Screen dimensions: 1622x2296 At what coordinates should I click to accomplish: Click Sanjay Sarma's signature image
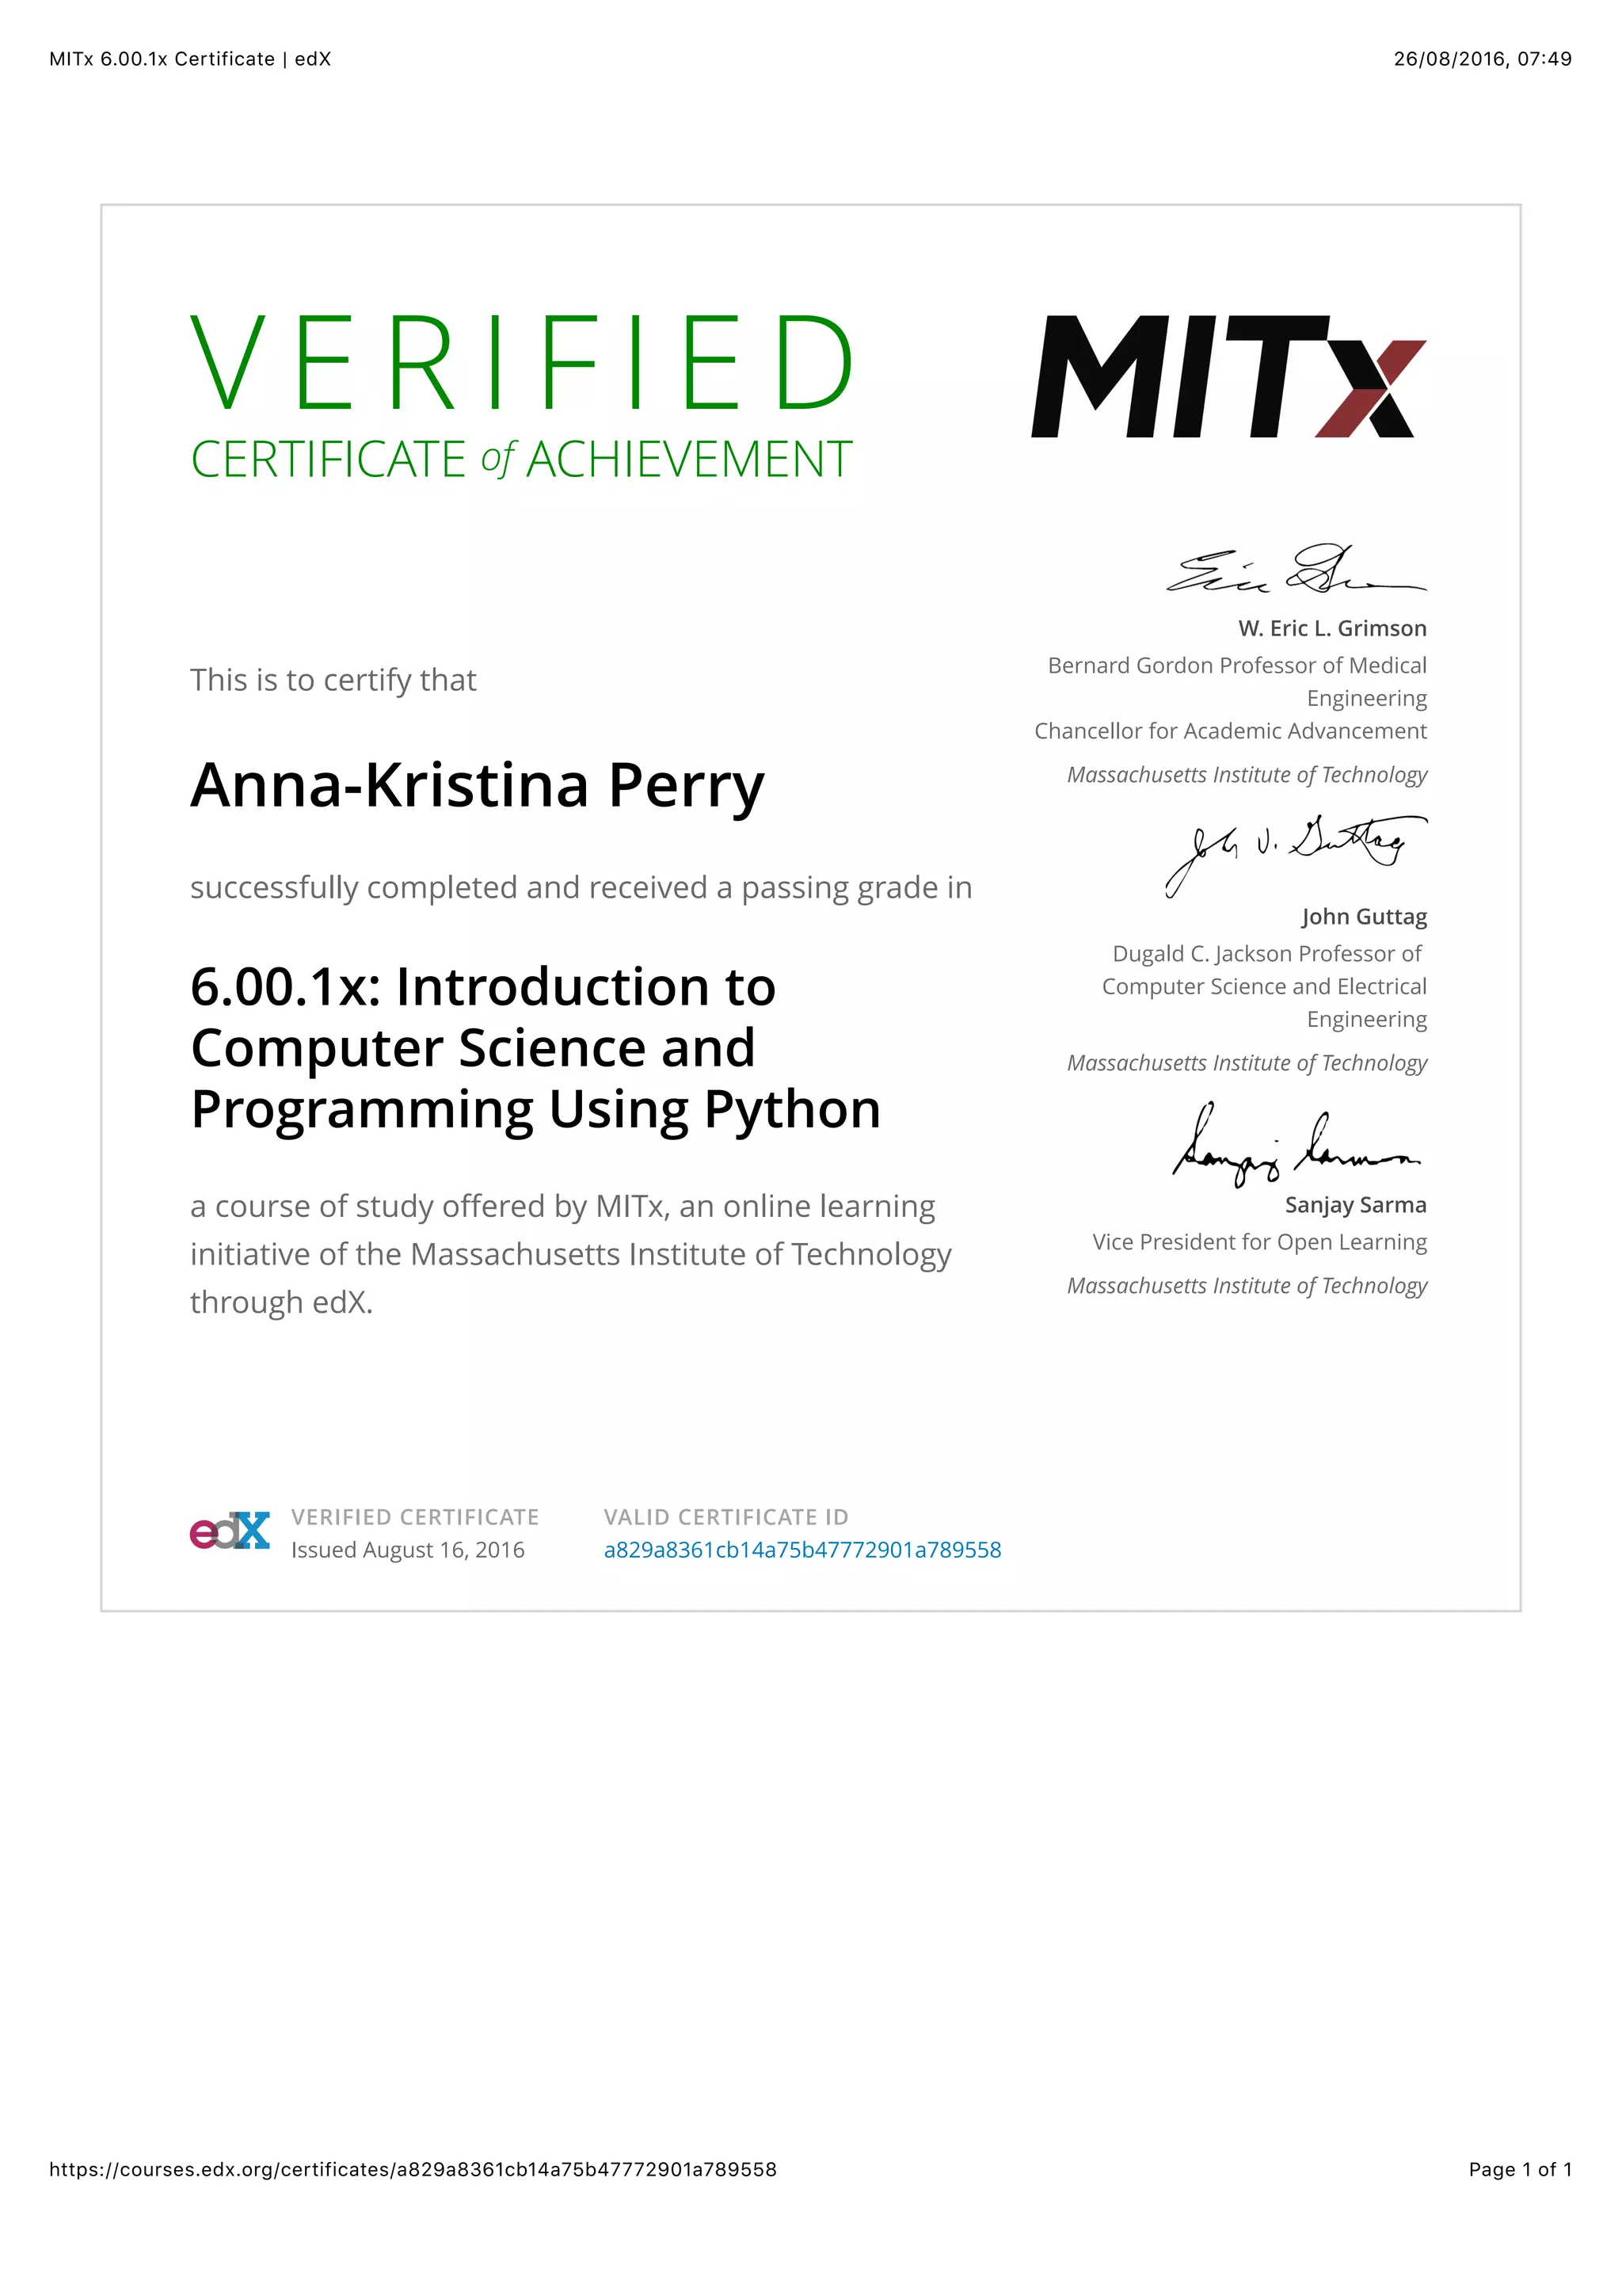1296,1143
